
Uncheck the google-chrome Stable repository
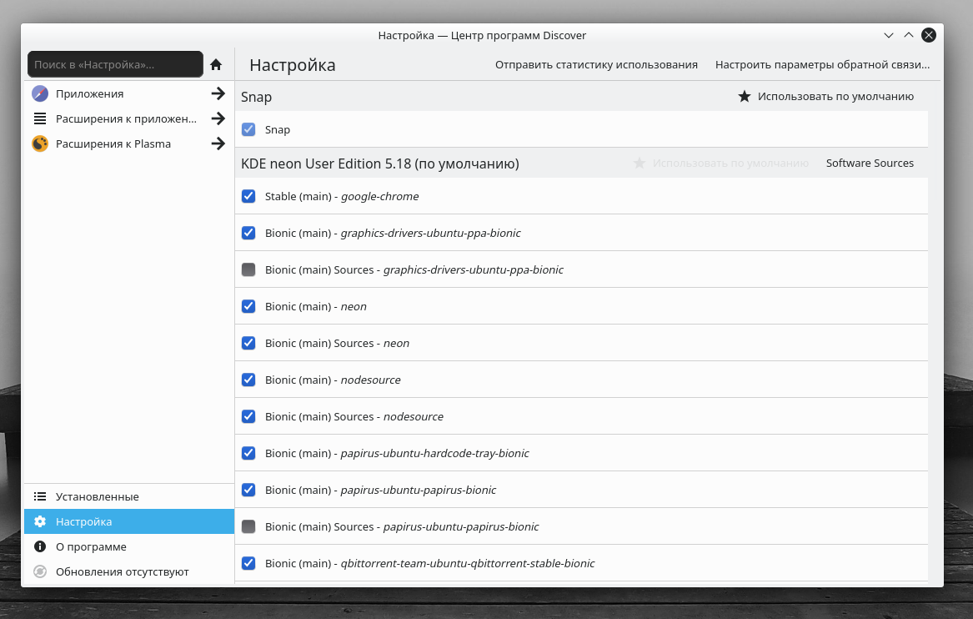248,196
